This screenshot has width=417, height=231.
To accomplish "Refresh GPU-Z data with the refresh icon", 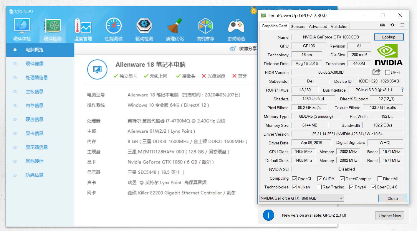I will click(392, 25).
